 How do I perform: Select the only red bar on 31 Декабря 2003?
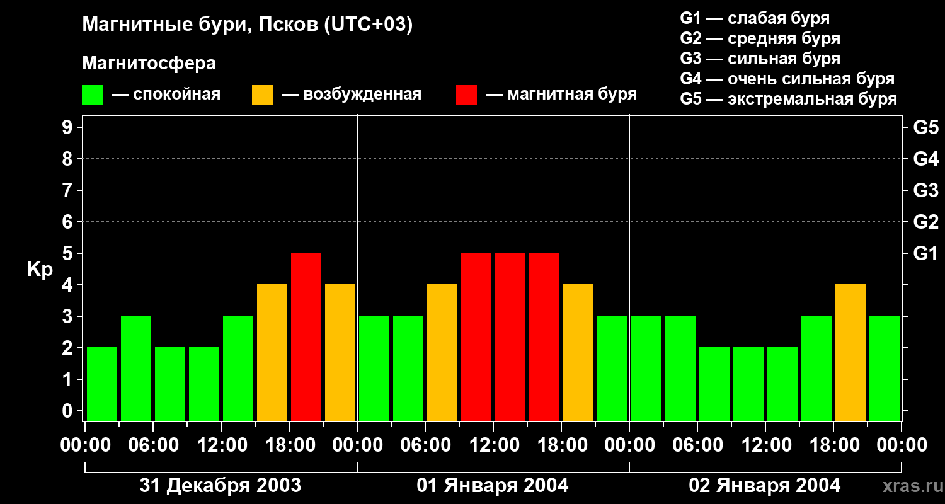coord(306,336)
